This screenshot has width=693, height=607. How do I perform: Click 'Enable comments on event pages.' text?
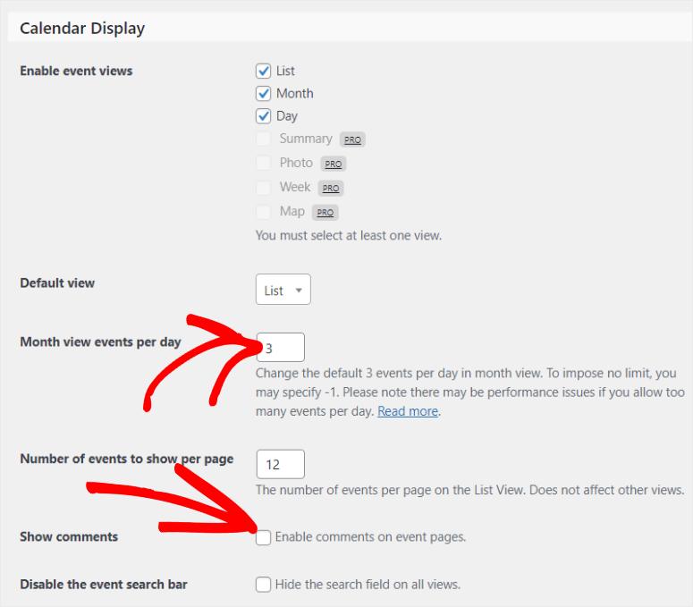tap(370, 536)
